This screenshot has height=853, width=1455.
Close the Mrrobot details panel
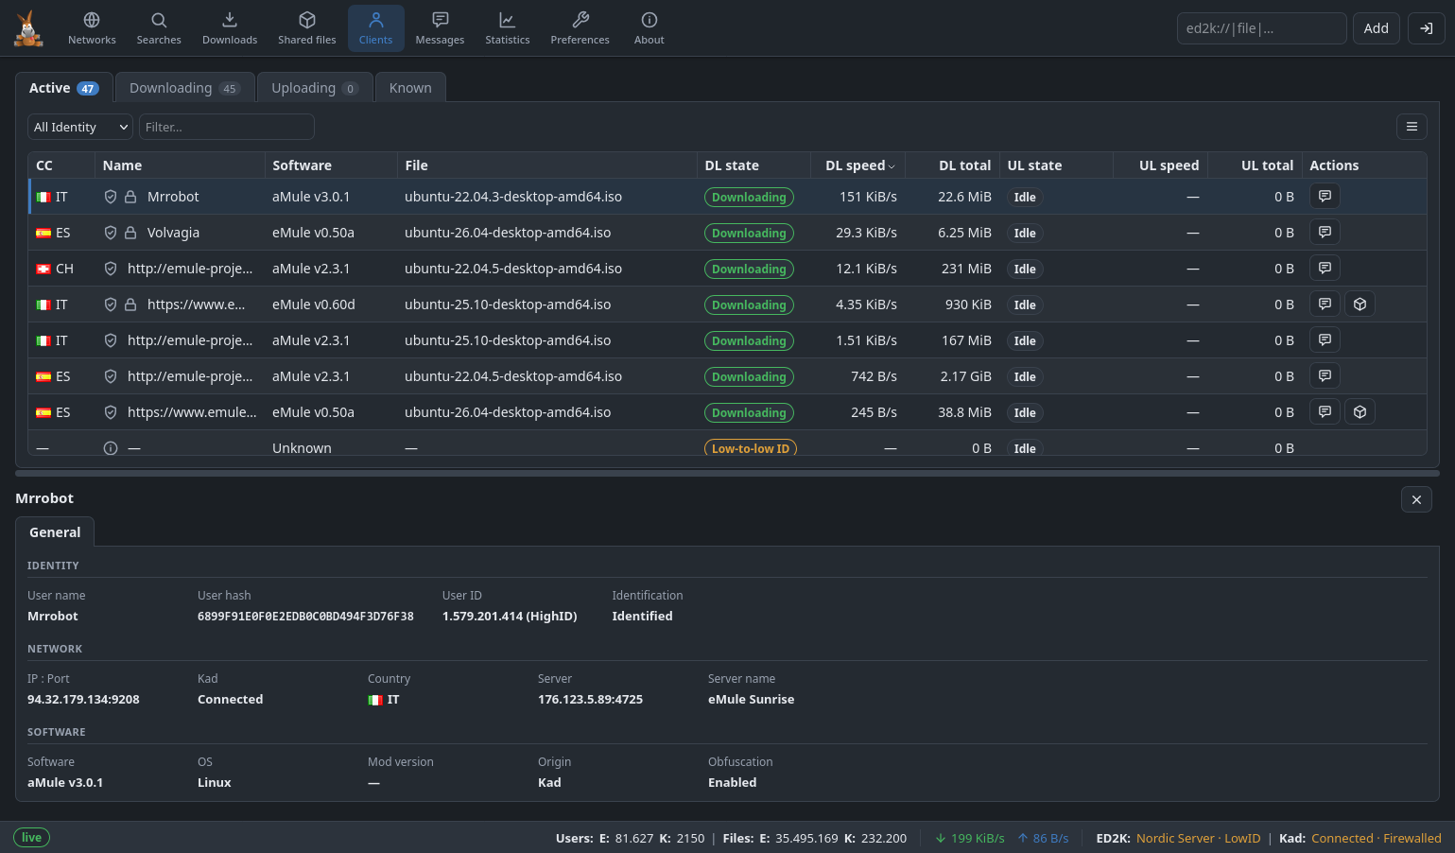(1416, 499)
